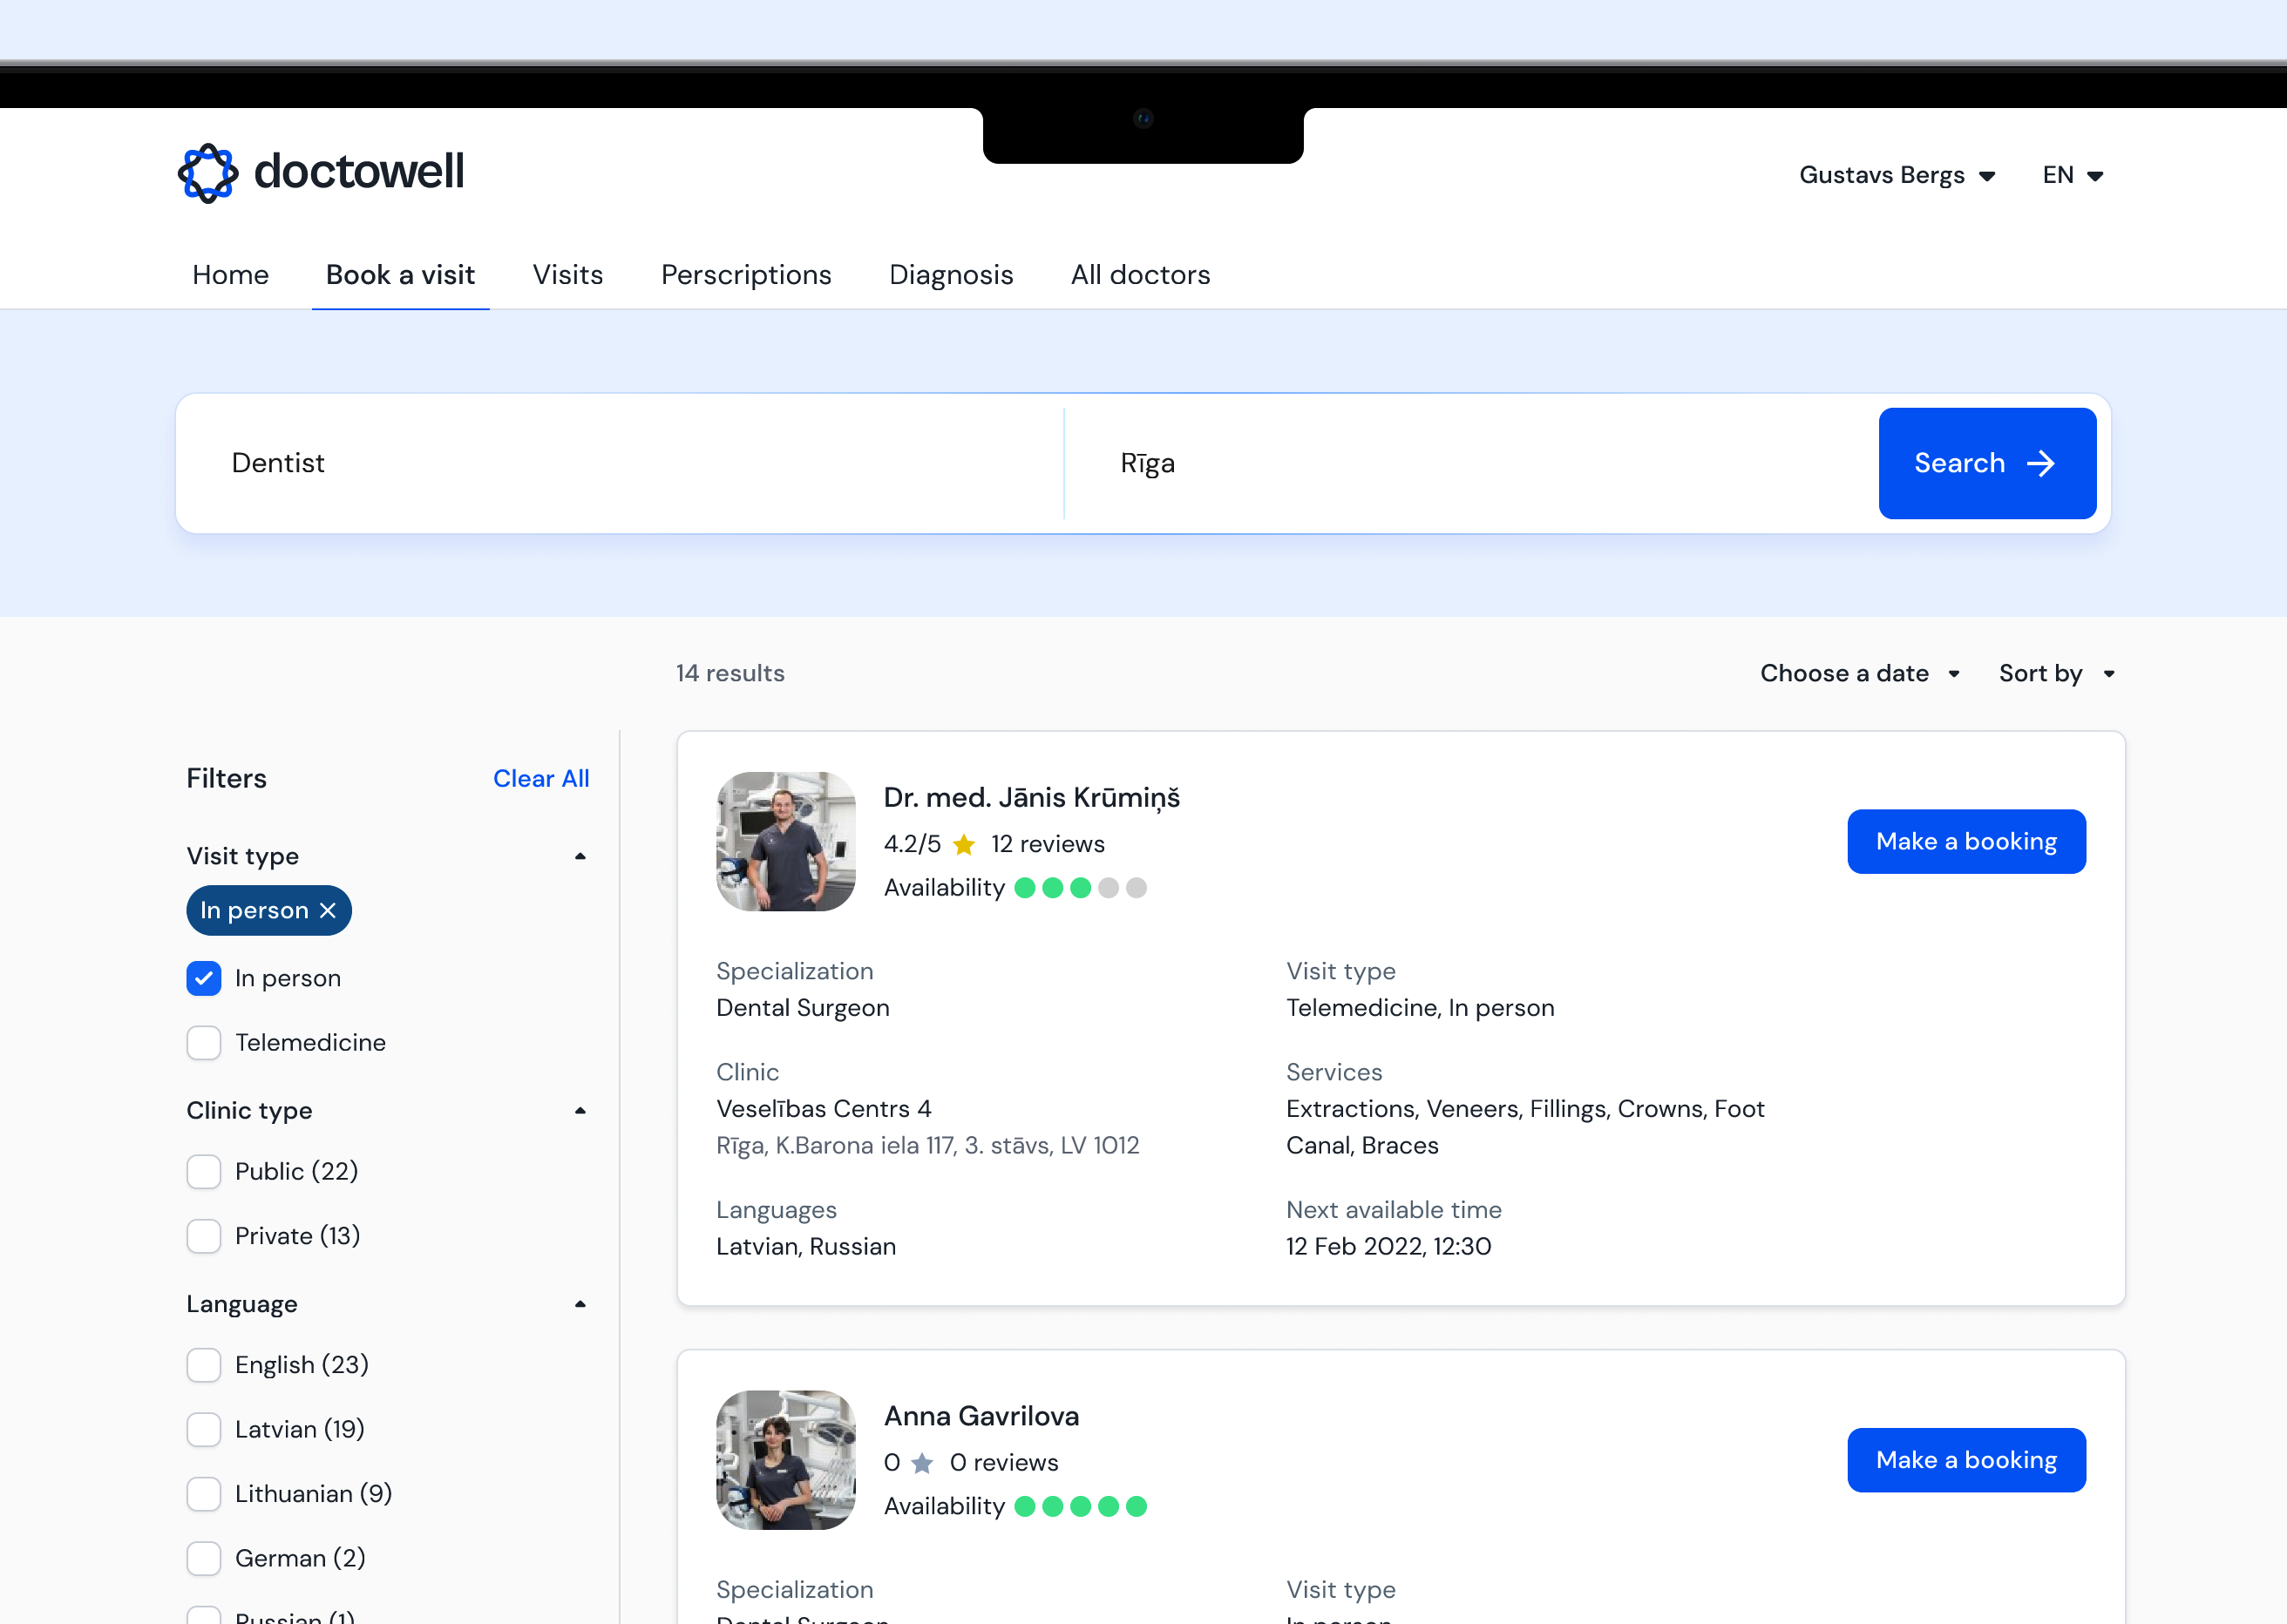Click the Clear All filters link

click(541, 778)
